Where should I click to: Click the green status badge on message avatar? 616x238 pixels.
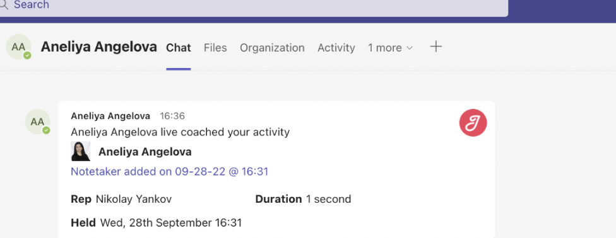[46, 130]
